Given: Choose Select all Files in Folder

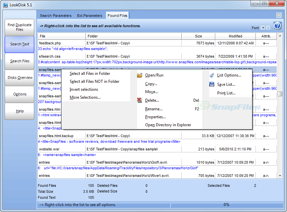Looking at the screenshot, I should (90, 74).
